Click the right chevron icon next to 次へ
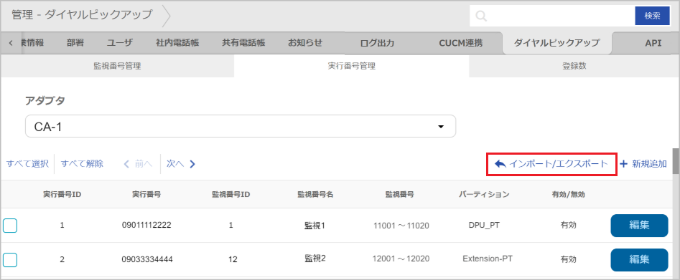 [192, 164]
